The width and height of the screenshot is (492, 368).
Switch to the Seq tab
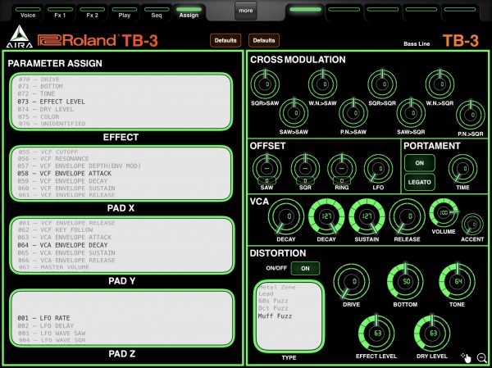[x=157, y=12]
